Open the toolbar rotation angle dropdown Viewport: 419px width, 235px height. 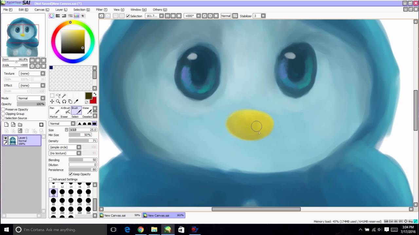[x=198, y=16]
